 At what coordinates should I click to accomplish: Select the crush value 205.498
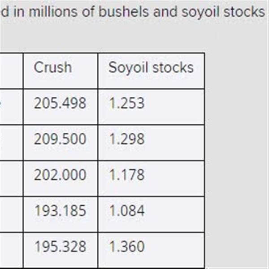(60, 103)
